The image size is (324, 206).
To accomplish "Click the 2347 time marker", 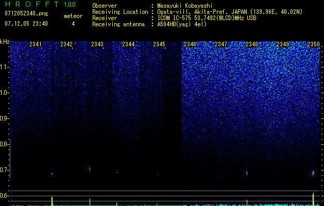I will coord(221,44).
